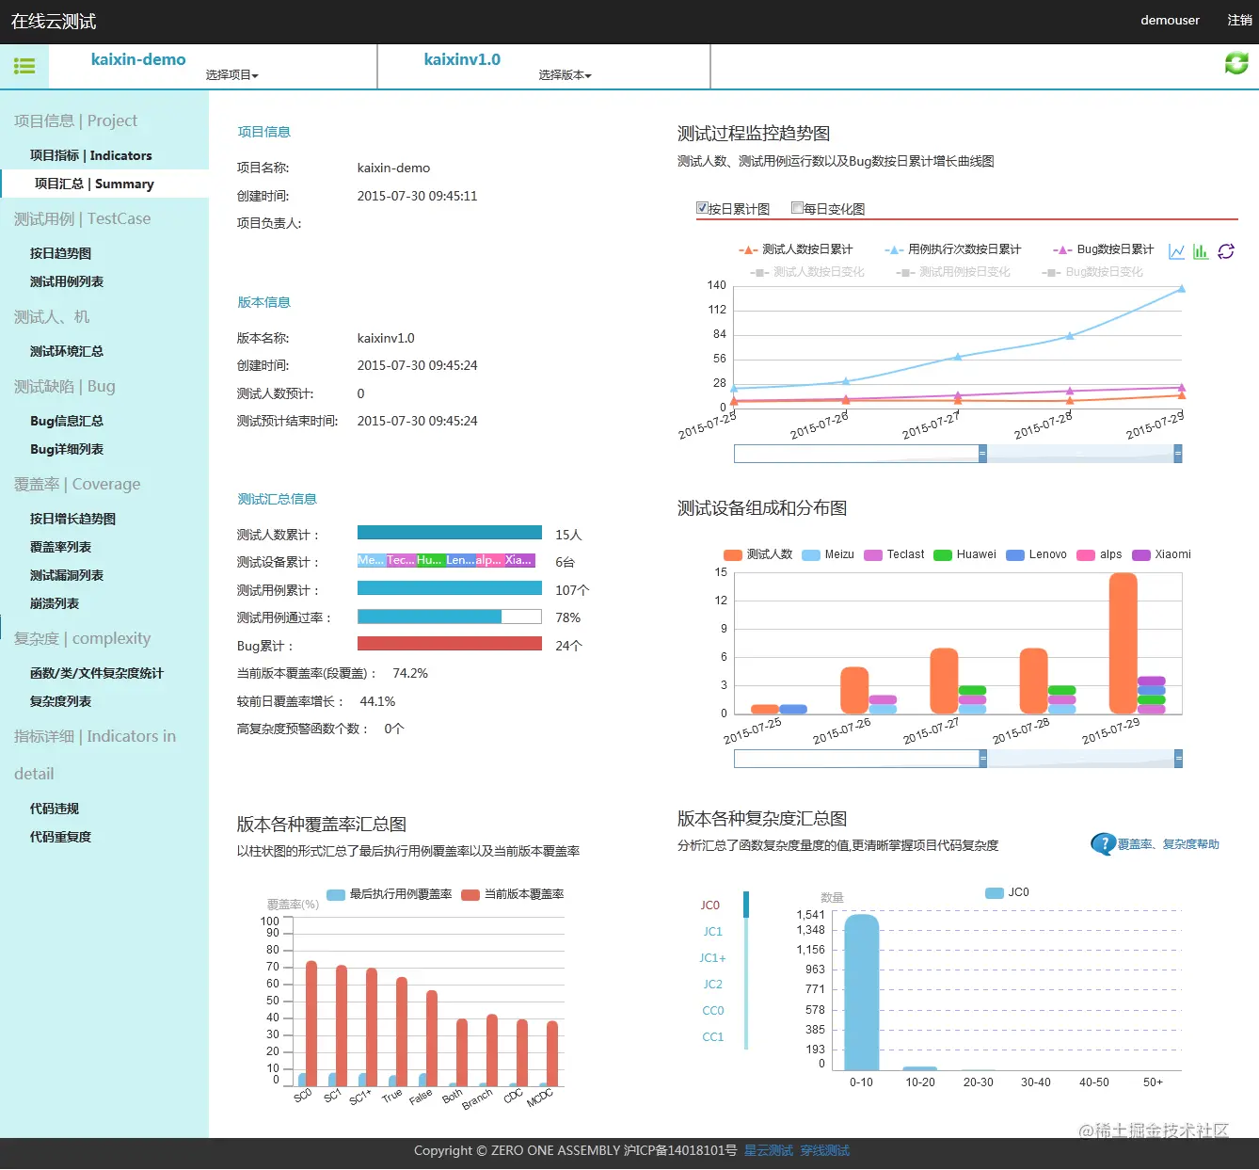Click the 0-10 bar in complexity chart
Image resolution: width=1259 pixels, height=1170 pixels.
pos(861,992)
